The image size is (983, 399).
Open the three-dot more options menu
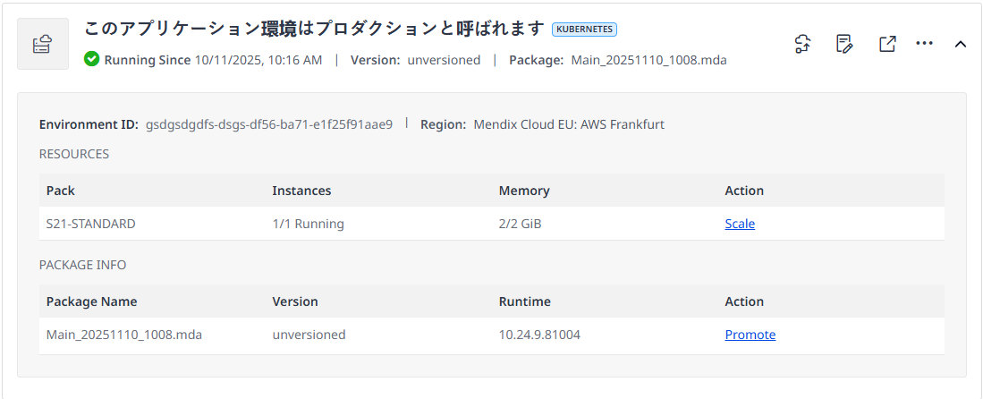click(925, 43)
